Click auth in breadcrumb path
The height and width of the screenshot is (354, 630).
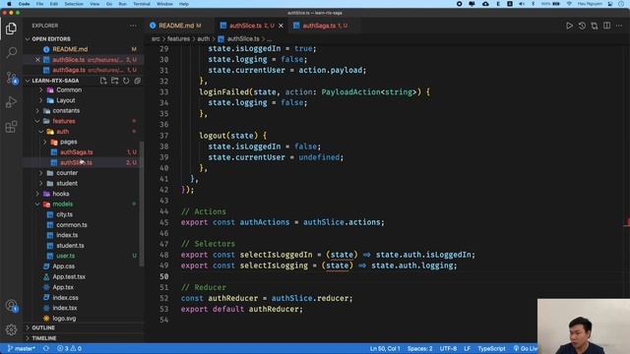pyautogui.click(x=204, y=39)
